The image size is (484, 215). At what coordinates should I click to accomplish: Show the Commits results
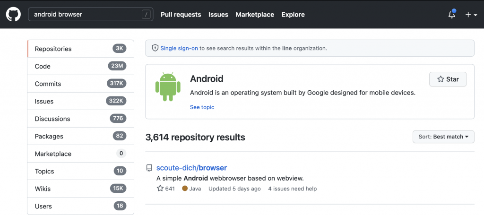(x=80, y=84)
